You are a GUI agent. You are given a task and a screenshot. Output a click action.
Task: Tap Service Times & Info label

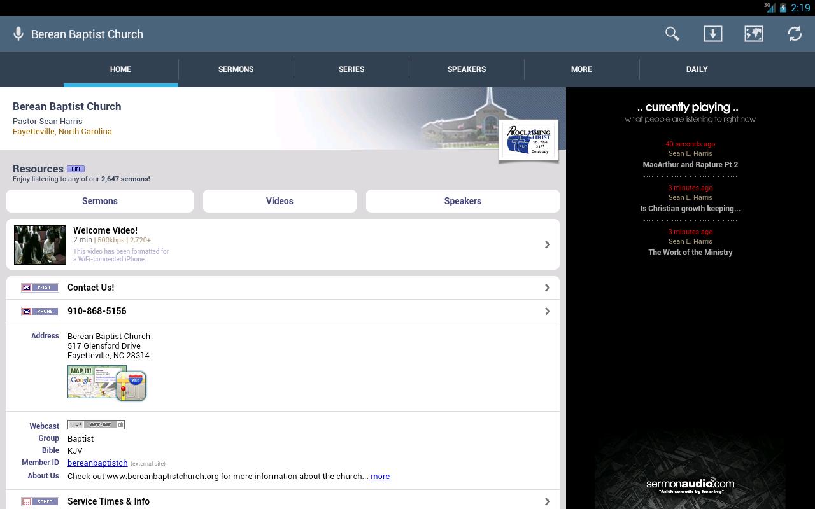pos(109,501)
